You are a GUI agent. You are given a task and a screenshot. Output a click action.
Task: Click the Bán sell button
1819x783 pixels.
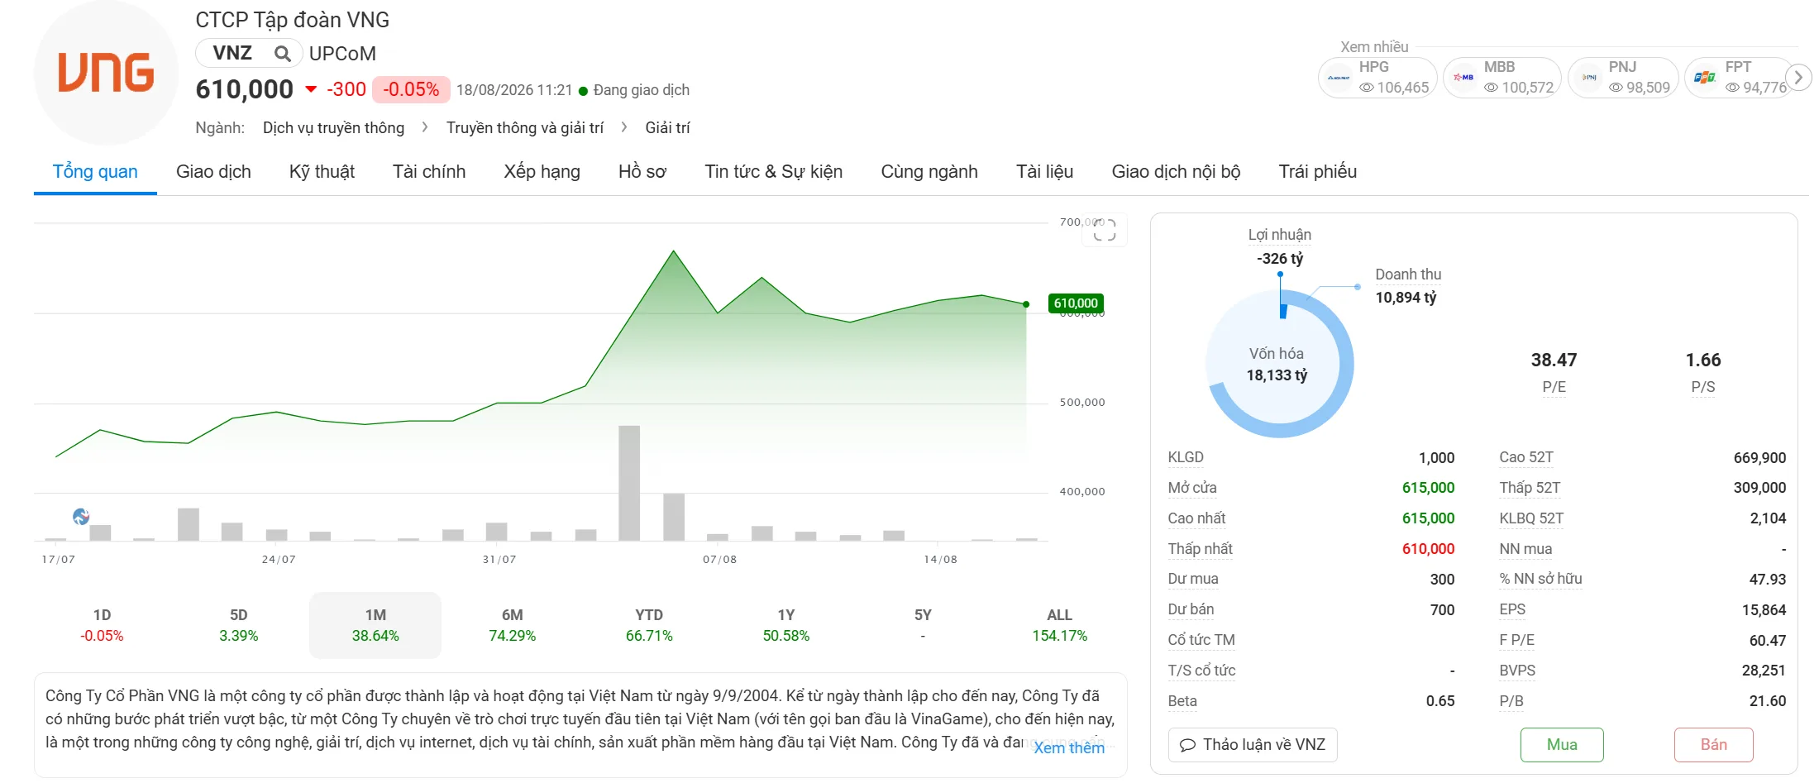[1713, 745]
